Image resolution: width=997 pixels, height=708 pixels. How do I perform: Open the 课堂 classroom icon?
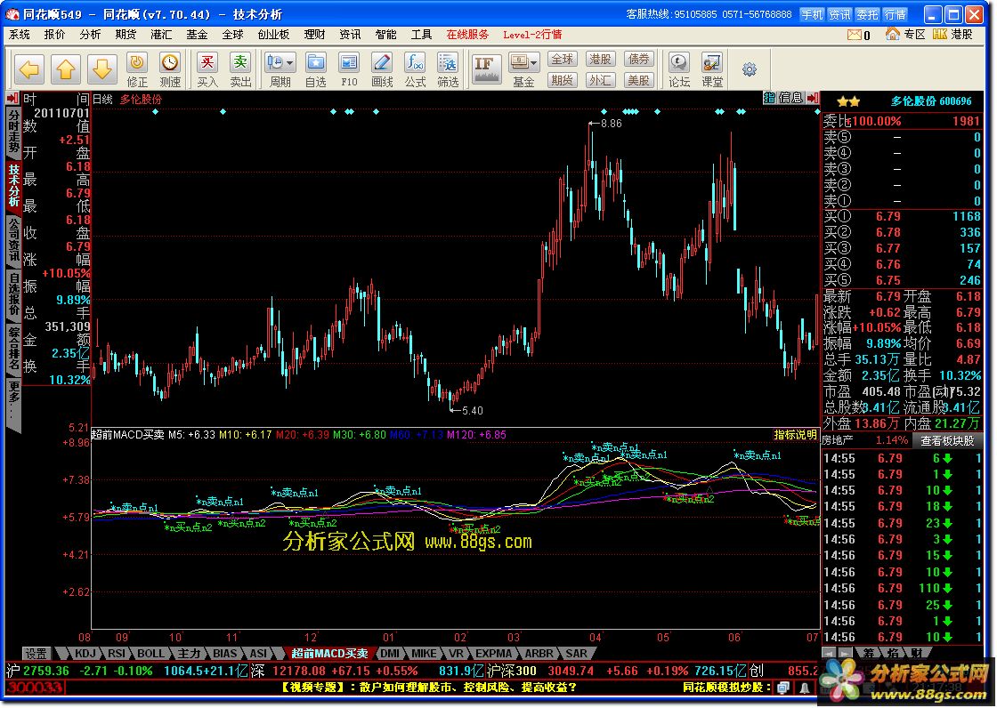(x=712, y=69)
